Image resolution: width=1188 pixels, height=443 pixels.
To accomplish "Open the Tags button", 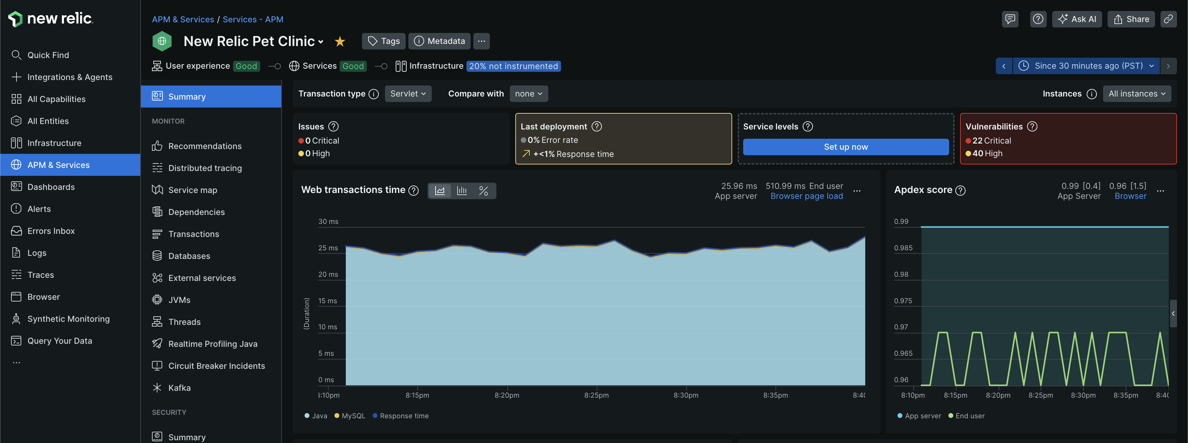I will pos(384,41).
